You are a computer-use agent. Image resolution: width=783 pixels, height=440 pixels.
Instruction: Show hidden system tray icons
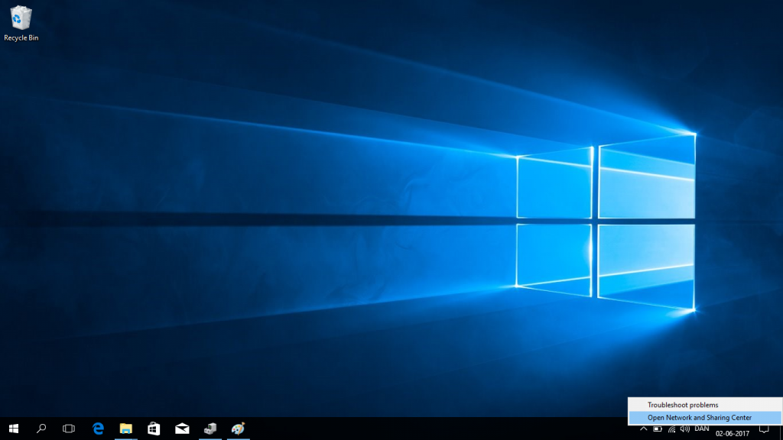click(x=644, y=429)
